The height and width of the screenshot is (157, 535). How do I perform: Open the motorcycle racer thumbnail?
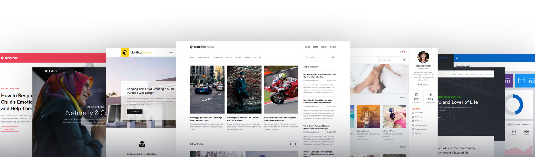281,90
